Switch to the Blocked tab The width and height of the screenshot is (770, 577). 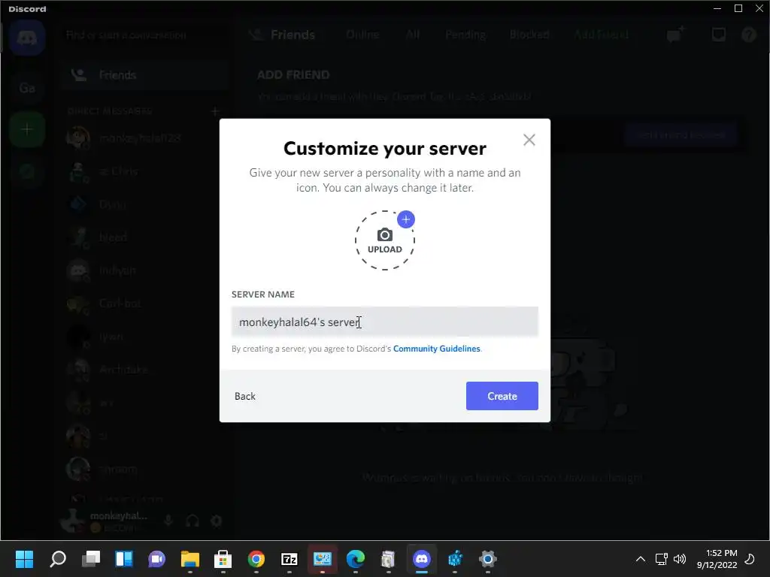(x=529, y=35)
